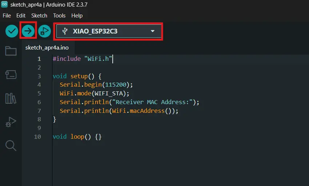
Task: Open the Tools menu
Action: (59, 16)
